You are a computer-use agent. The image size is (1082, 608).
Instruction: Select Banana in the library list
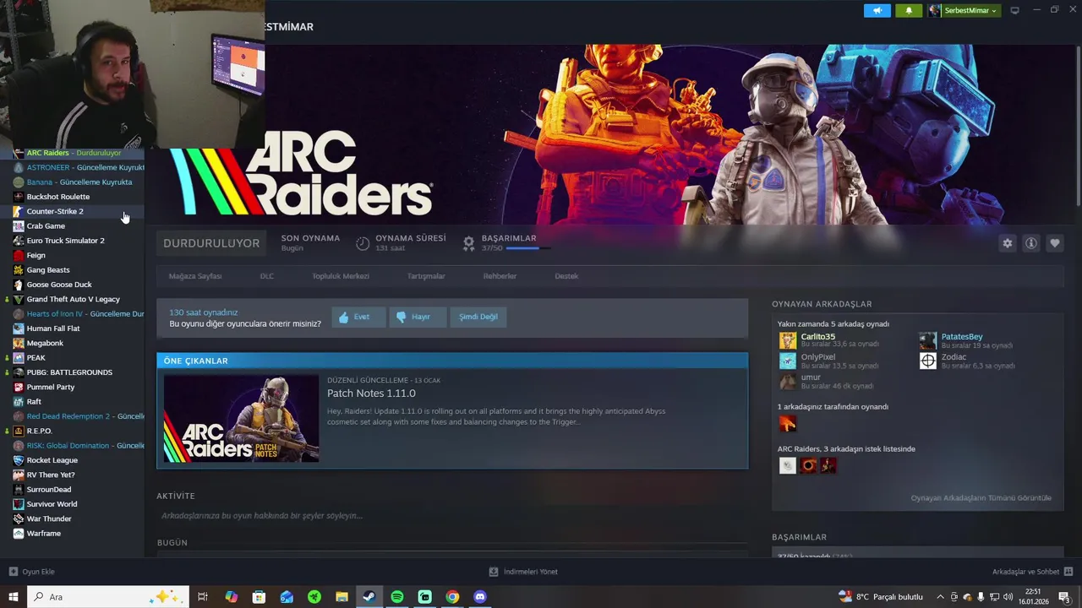72,182
